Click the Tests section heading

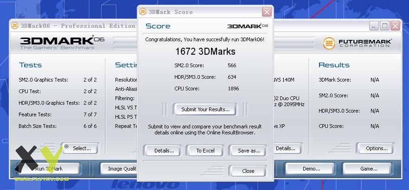tap(30, 65)
